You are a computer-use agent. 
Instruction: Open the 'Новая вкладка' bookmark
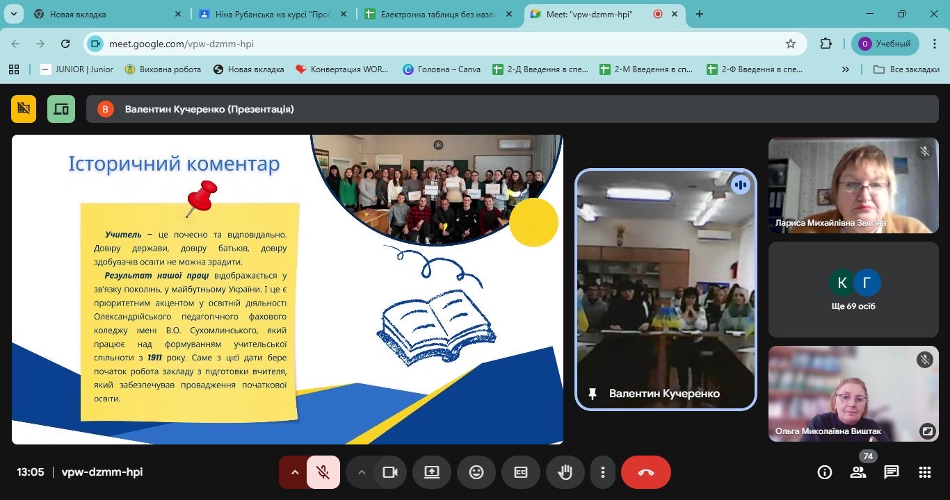(x=249, y=69)
